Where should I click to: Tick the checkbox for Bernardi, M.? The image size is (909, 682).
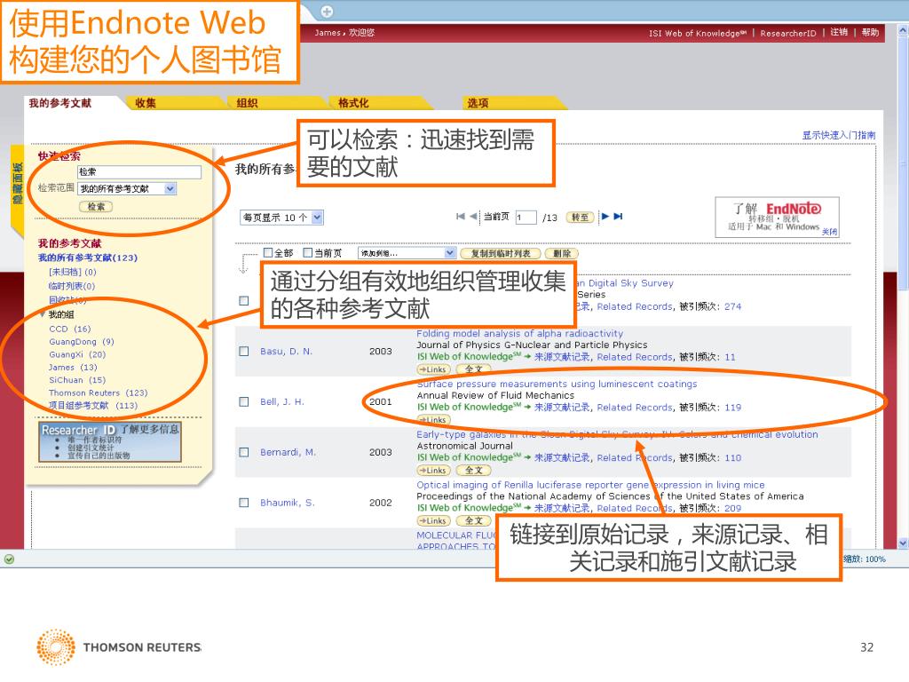point(244,452)
